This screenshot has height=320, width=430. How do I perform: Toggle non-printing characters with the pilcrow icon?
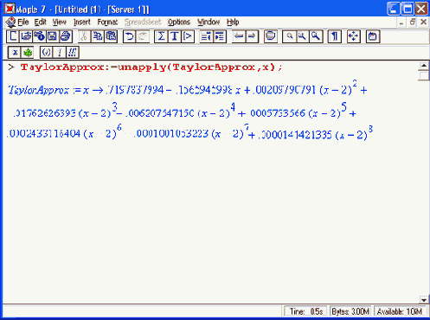335,36
